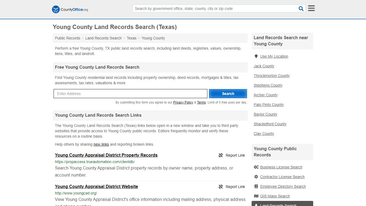Open Jack County land records
The image size is (366, 206).
264,66
